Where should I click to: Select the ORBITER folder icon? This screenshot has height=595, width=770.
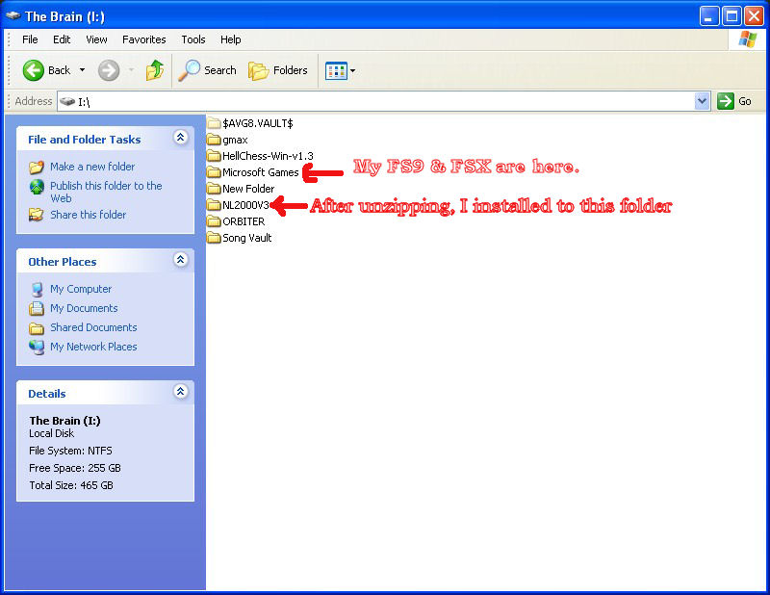coord(214,221)
